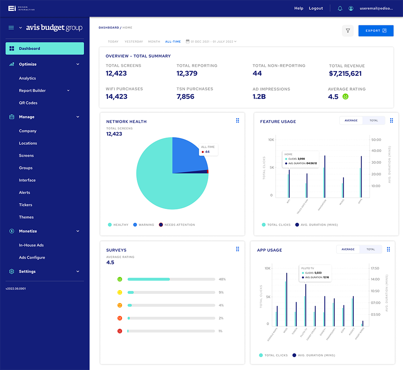Open Network Health panel options dots
This screenshot has width=403, height=370.
pyautogui.click(x=237, y=121)
